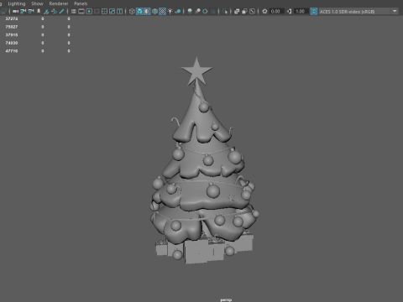
Task: Toggle the Film Gate display
Action: pyautogui.click(x=81, y=12)
